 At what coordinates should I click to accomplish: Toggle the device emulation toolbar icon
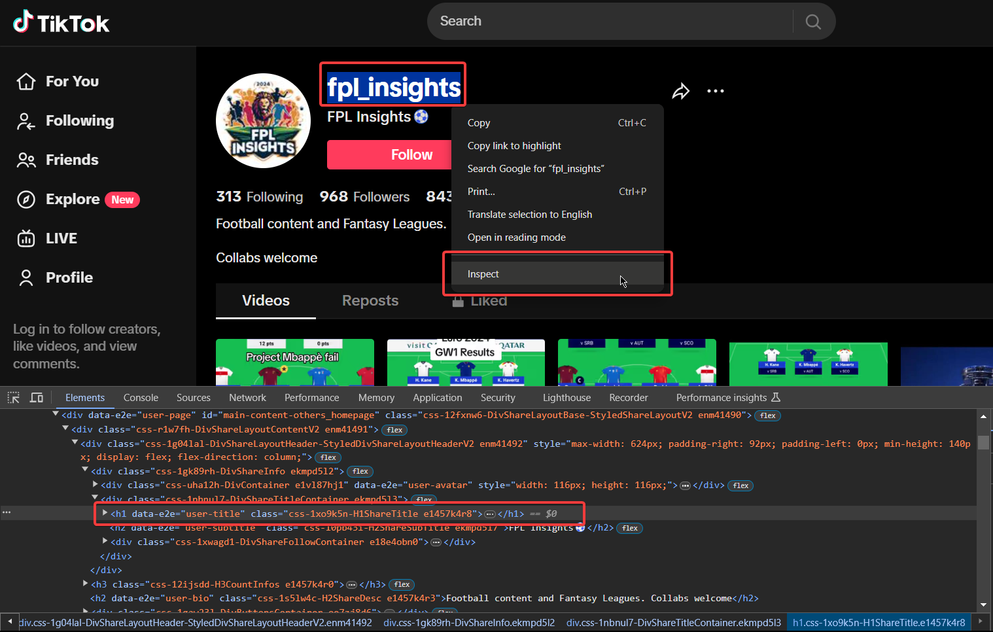tap(36, 397)
